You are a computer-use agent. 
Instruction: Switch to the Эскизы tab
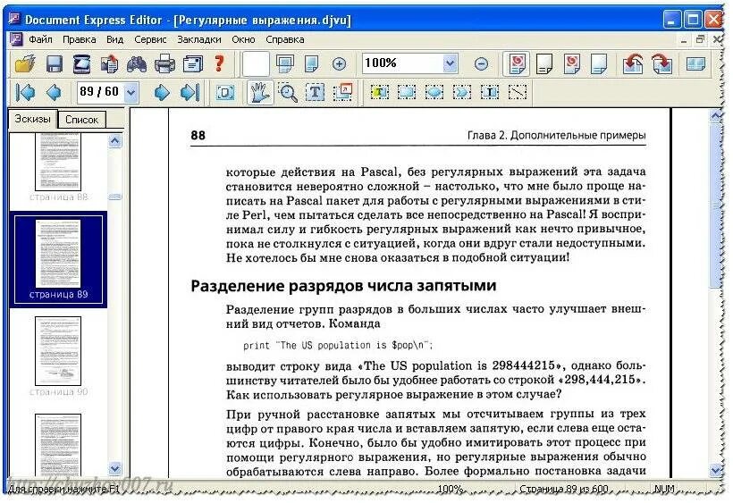[x=33, y=119]
